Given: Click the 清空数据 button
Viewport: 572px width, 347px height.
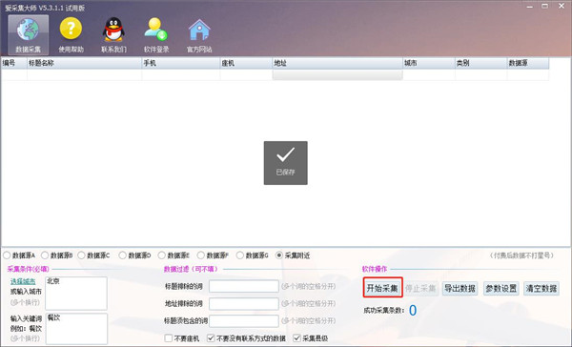Looking at the screenshot, I should point(541,288).
